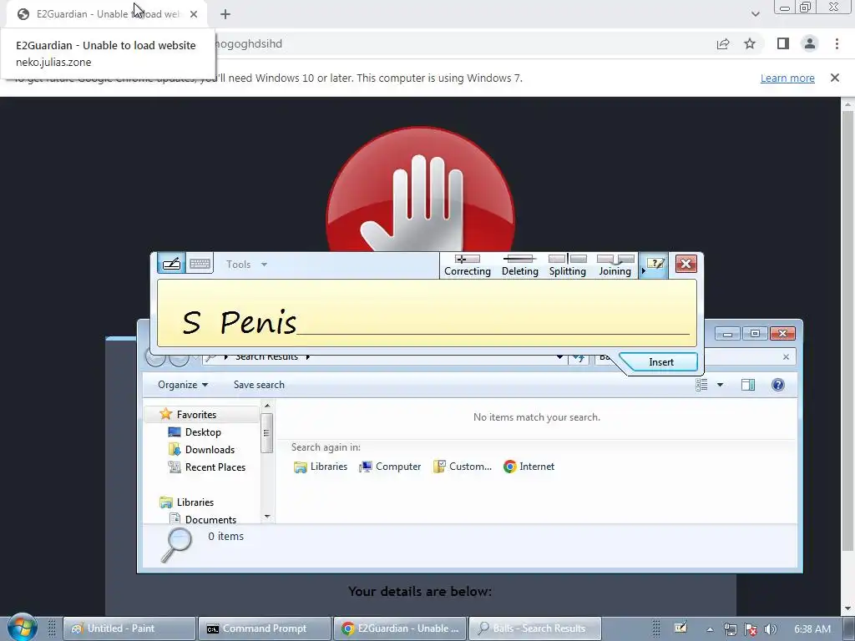This screenshot has height=641, width=855.
Task: Search again on the Internet
Action: pyautogui.click(x=529, y=467)
